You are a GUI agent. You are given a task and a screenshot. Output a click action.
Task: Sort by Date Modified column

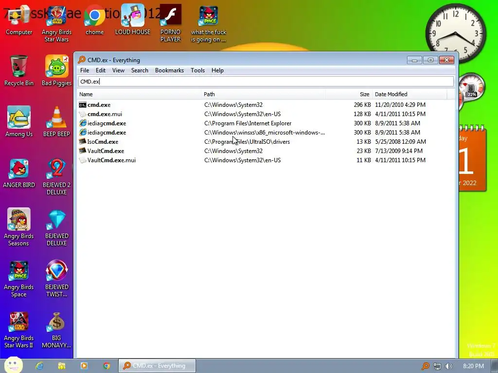[x=409, y=94]
